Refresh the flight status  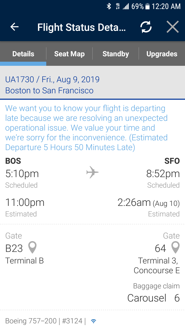point(146,27)
